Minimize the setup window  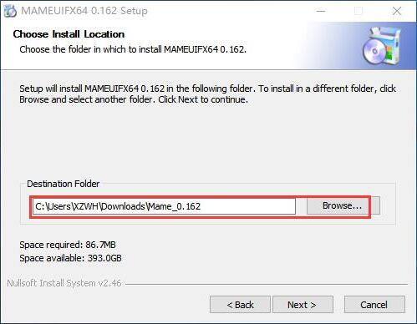pyautogui.click(x=321, y=11)
